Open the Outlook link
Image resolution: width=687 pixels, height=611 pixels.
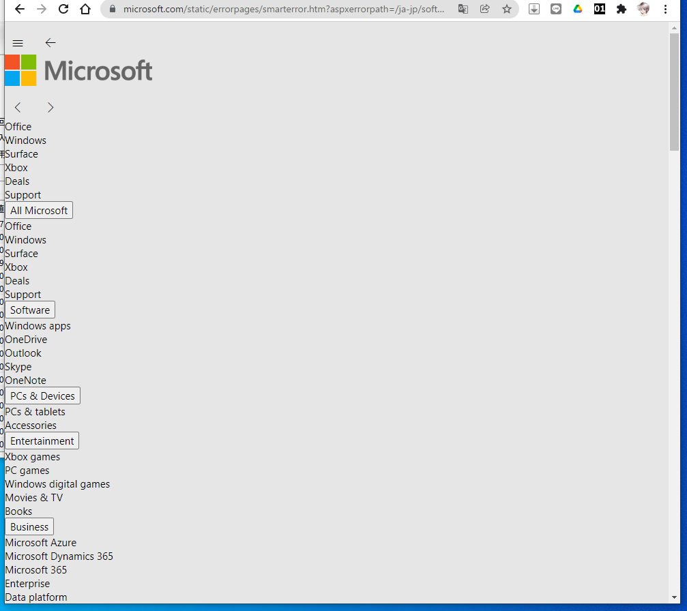[x=23, y=353]
